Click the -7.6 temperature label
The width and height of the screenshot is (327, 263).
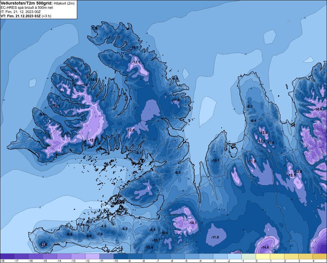point(100,234)
